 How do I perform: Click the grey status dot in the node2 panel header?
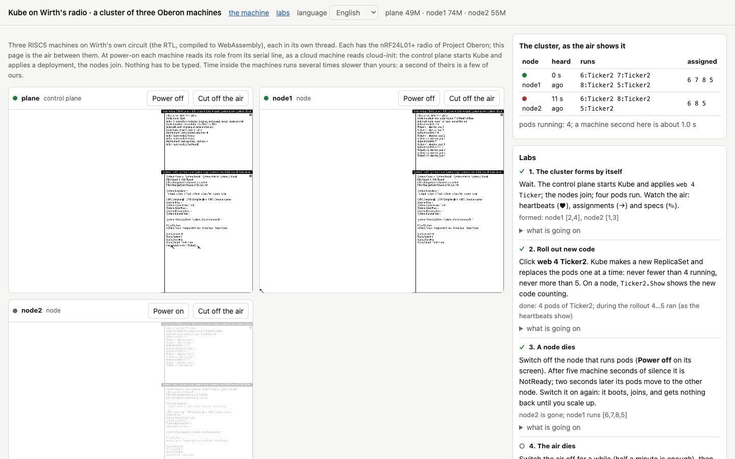point(15,311)
